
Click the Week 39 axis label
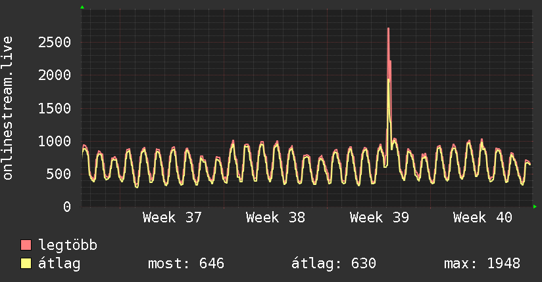379,218
